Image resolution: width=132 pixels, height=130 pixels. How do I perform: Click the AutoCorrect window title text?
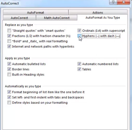[10, 3]
